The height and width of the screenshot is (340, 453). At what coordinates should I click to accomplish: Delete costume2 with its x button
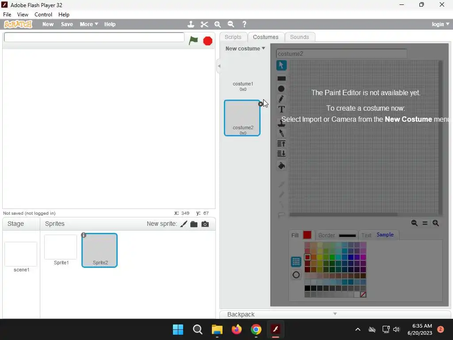pyautogui.click(x=260, y=104)
